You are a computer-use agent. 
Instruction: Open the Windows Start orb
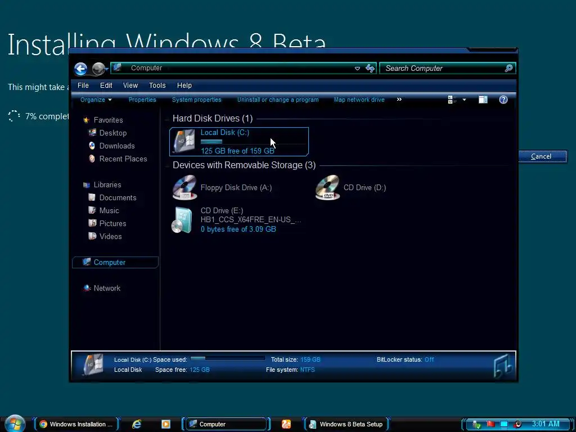pos(15,424)
